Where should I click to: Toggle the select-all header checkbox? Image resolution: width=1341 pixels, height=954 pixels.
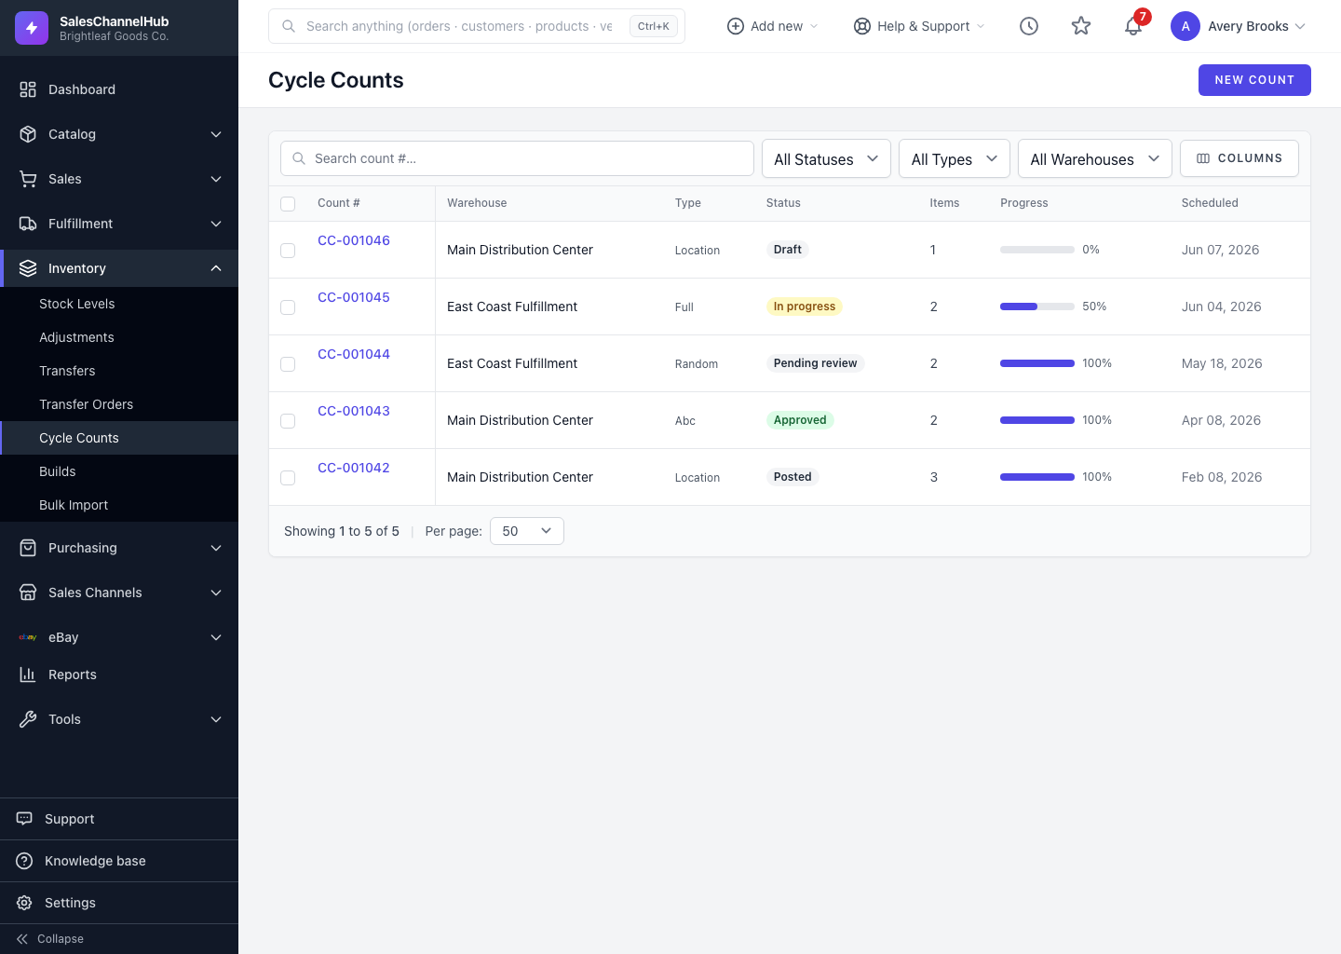[288, 204]
